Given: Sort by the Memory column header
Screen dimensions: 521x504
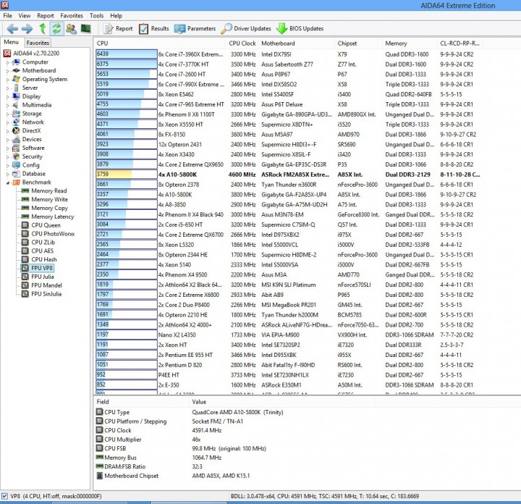Looking at the screenshot, I should (x=410, y=43).
